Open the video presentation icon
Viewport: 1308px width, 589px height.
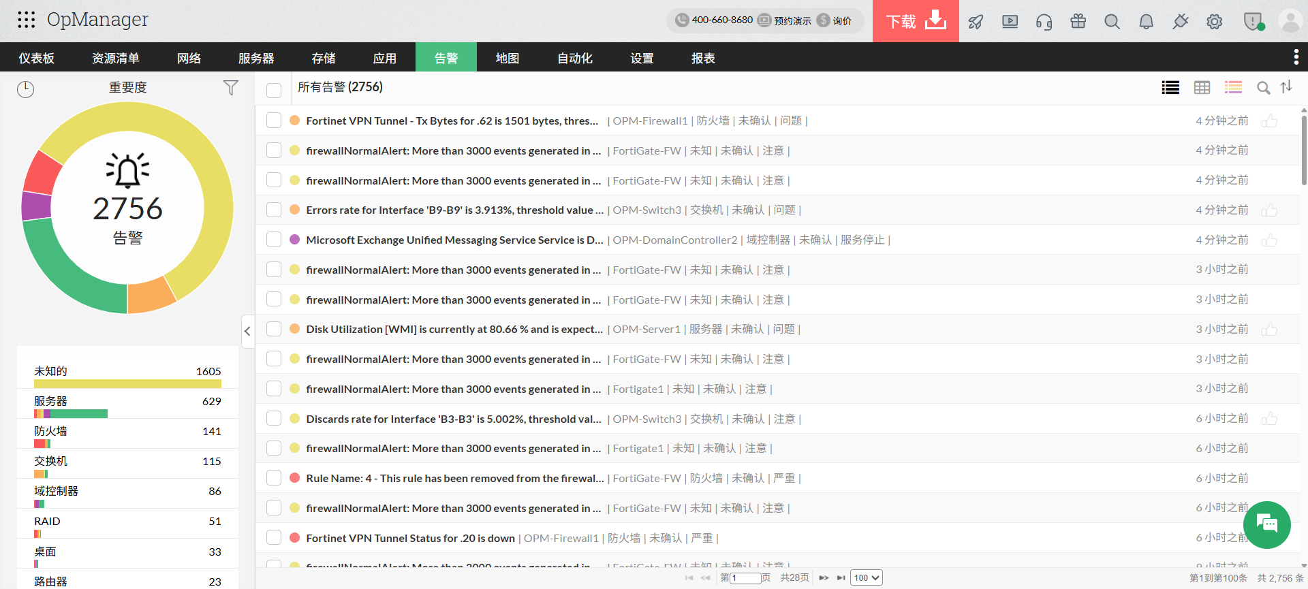coord(1010,22)
